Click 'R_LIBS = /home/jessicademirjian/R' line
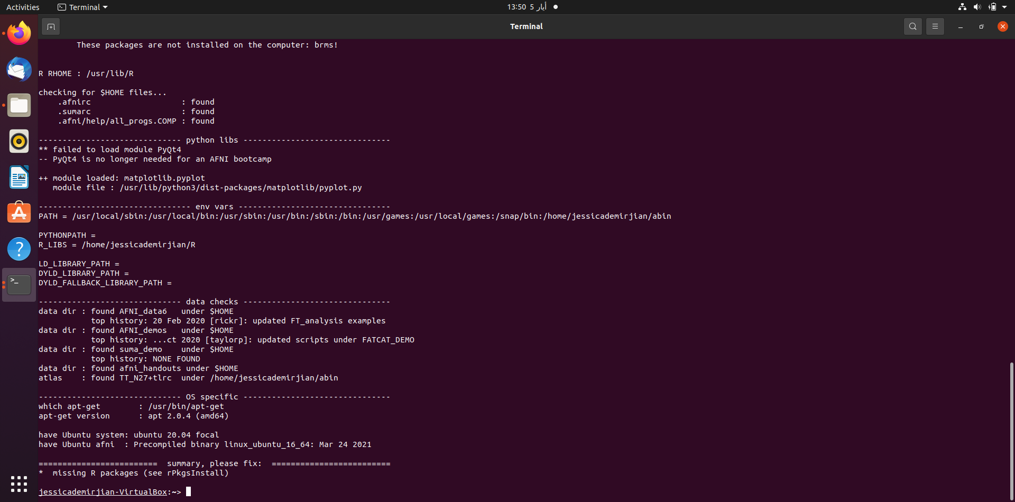 [117, 245]
